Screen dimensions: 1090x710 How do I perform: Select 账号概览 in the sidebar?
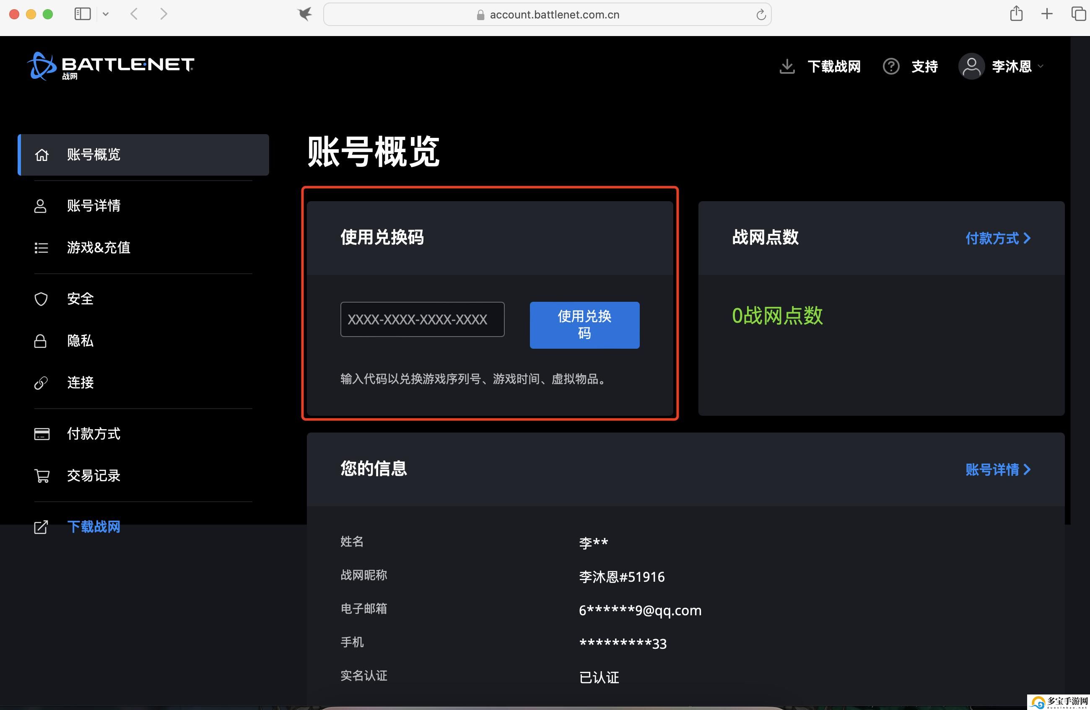tap(143, 155)
